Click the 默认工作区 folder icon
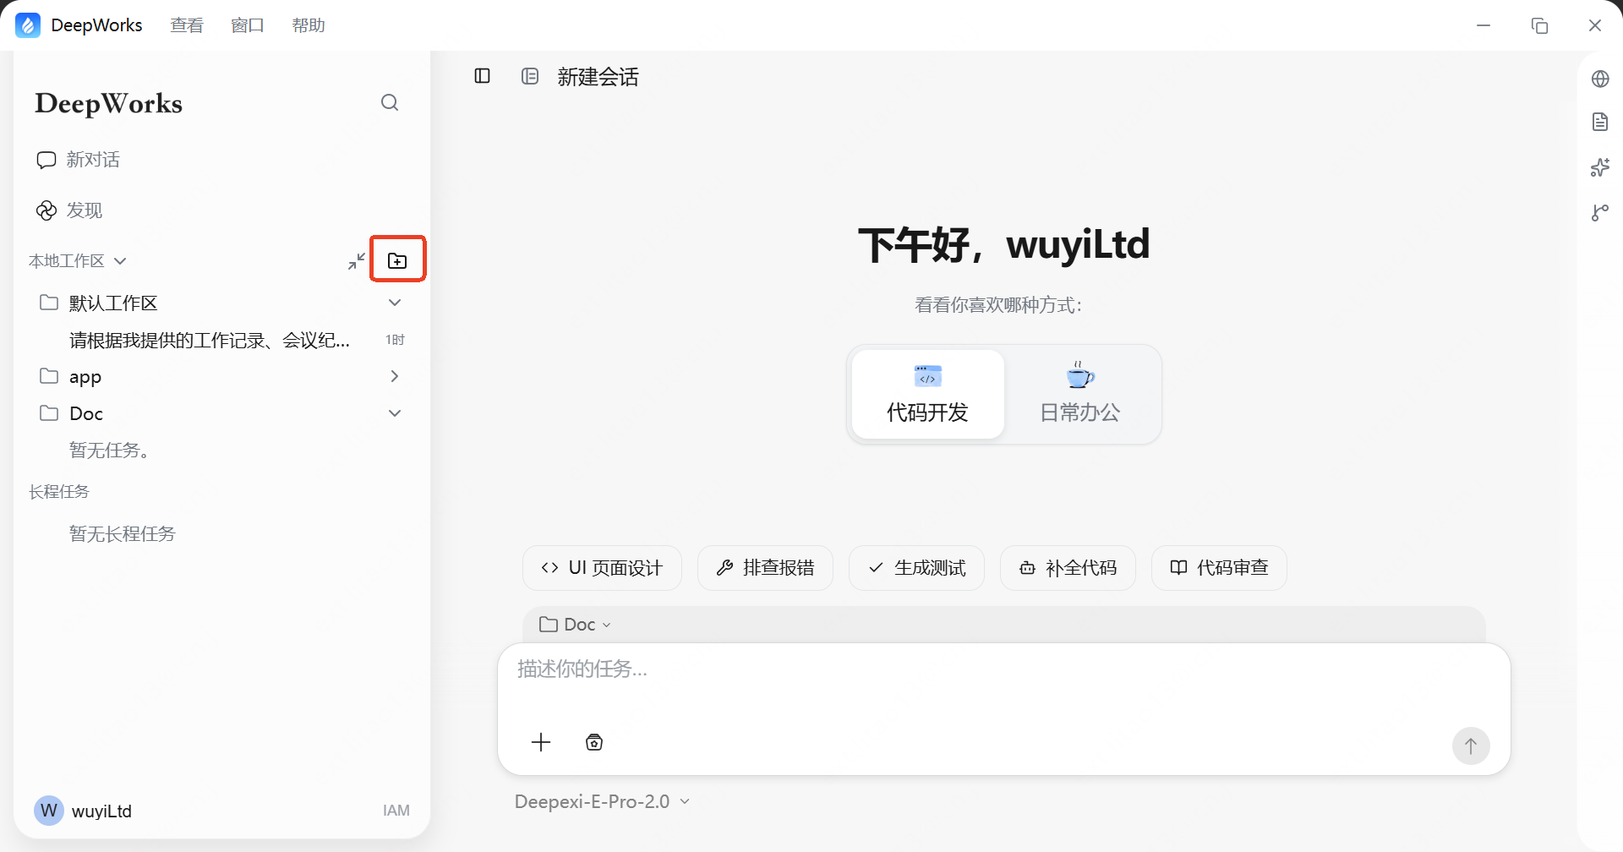Viewport: 1623px width, 852px height. coord(49,302)
